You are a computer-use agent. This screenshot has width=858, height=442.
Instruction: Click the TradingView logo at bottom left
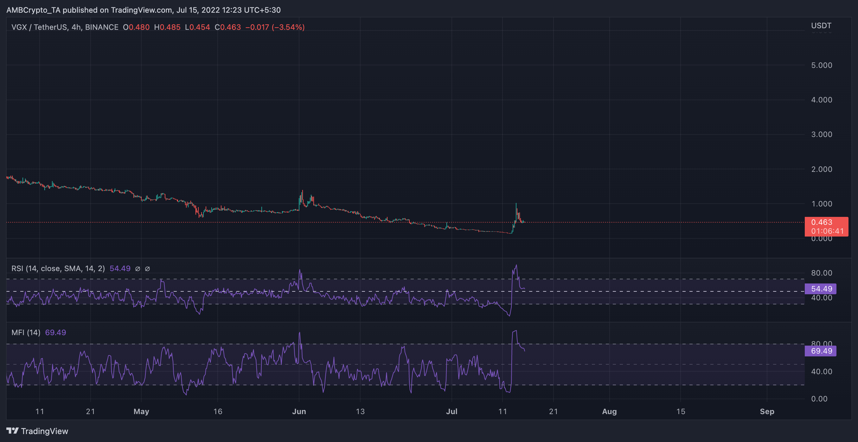[x=37, y=431]
